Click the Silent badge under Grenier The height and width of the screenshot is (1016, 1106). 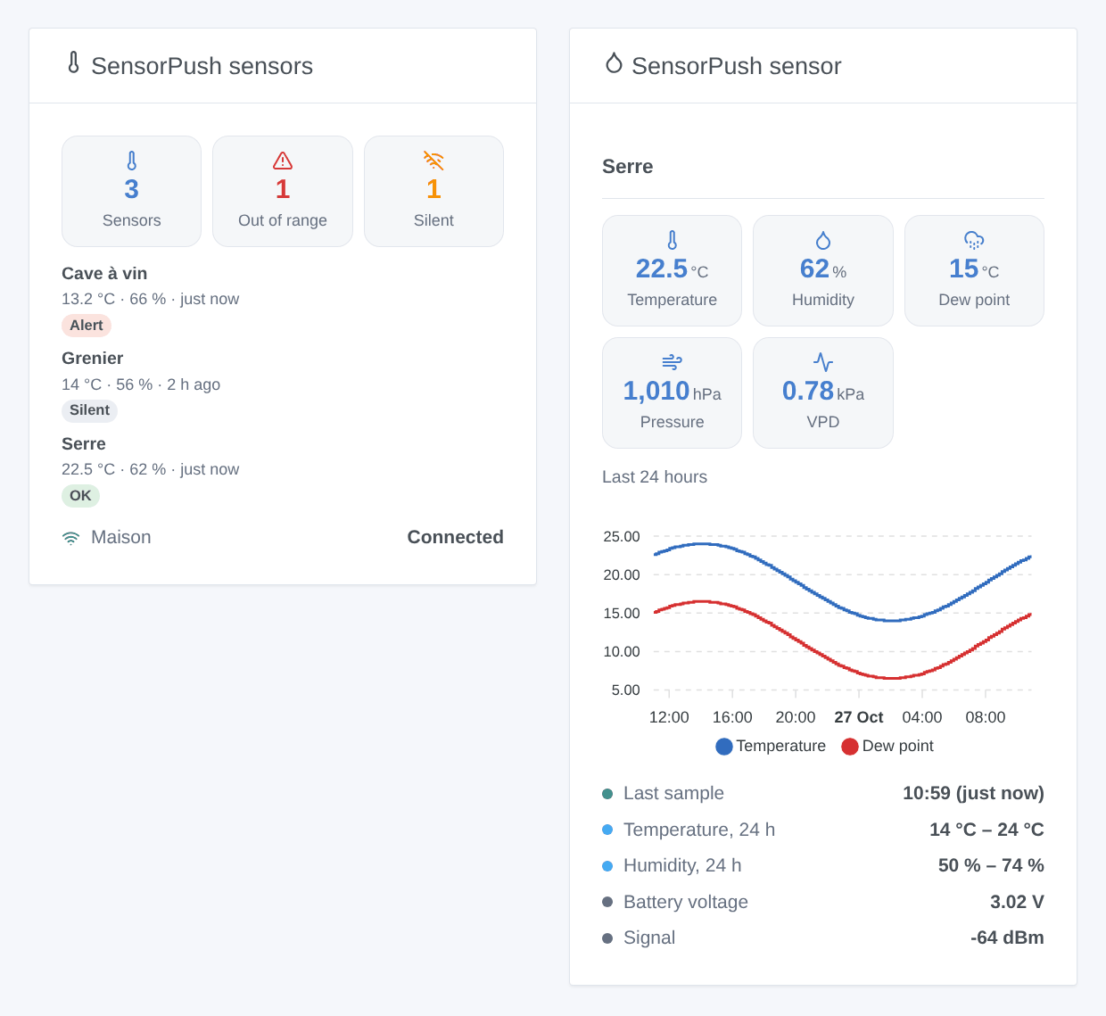click(89, 410)
